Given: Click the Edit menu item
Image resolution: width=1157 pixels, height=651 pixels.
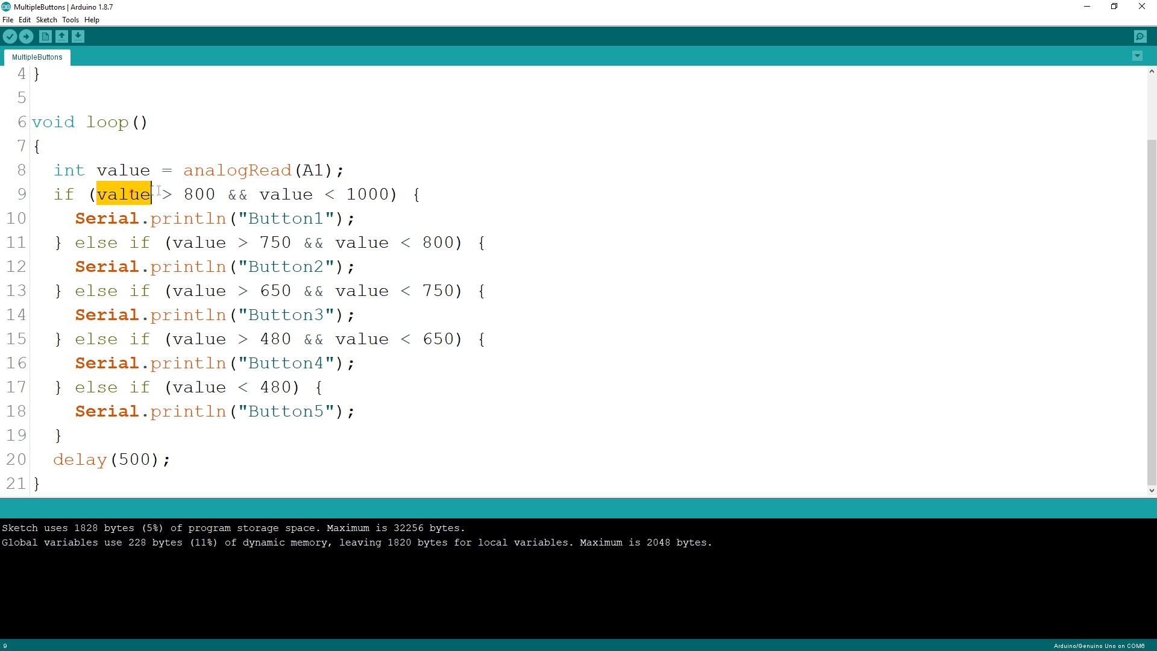Looking at the screenshot, I should pyautogui.click(x=23, y=19).
